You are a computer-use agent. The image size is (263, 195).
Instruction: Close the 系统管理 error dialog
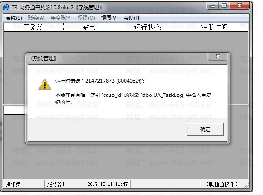pos(218,56)
